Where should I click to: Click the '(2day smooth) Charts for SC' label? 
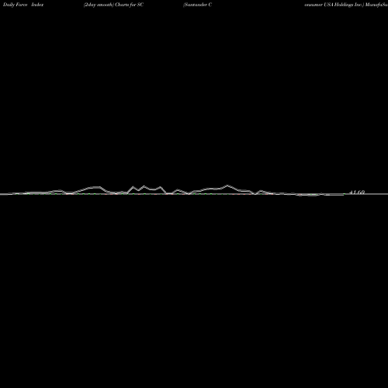click(113, 5)
